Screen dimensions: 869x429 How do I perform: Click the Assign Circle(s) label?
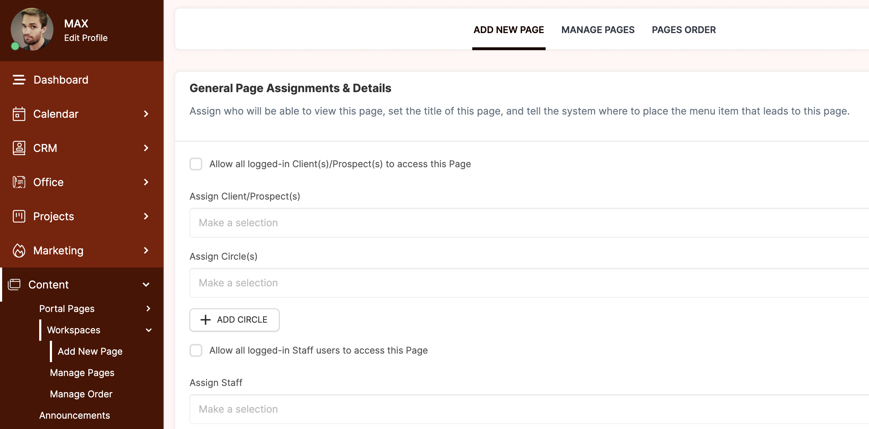[x=223, y=256]
